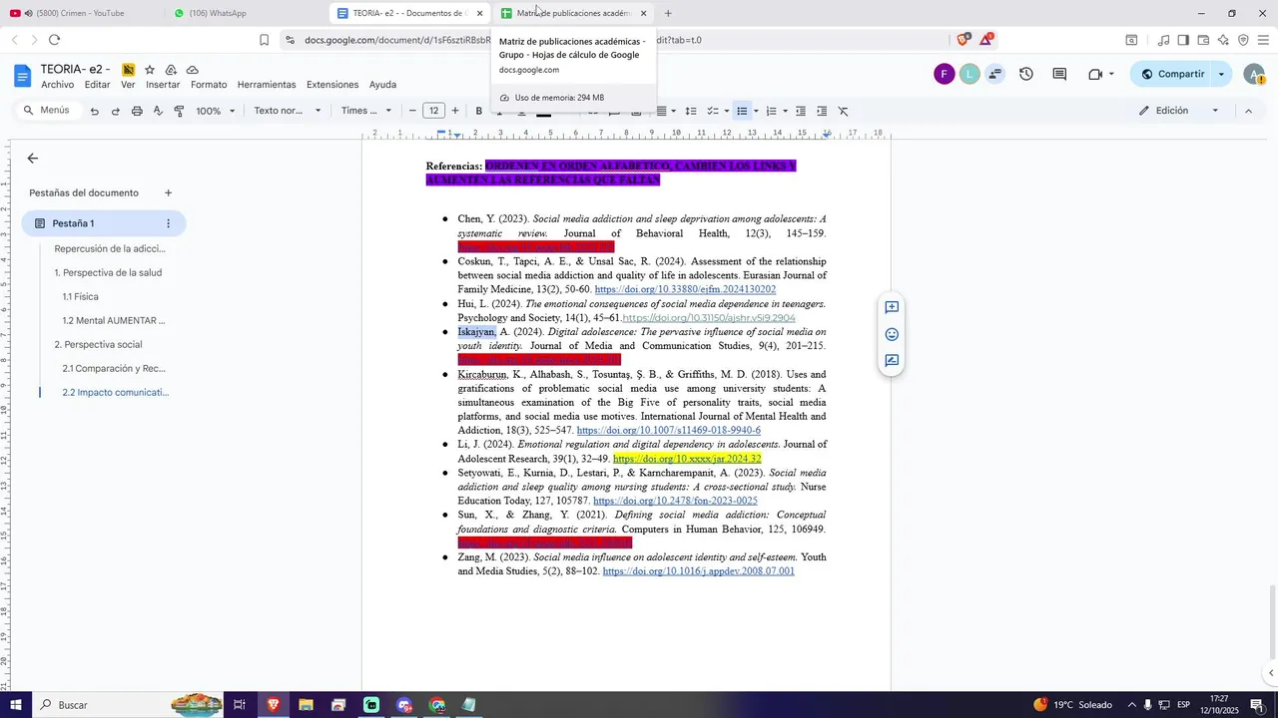Go to Docs home via blue document logo
The height and width of the screenshot is (718, 1278).
22,75
